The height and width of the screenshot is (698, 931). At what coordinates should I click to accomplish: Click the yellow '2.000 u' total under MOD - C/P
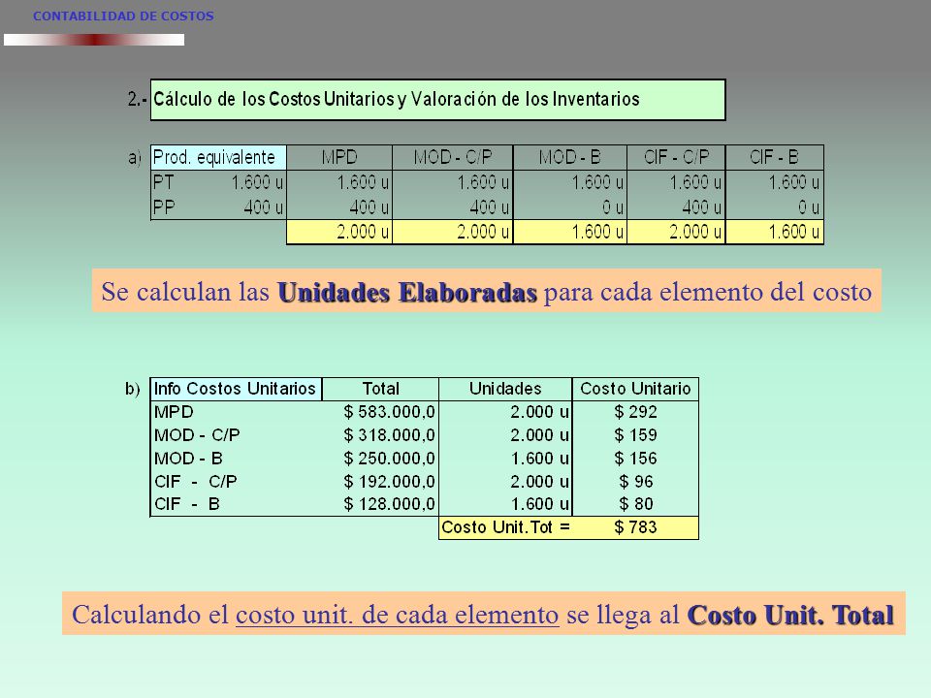453,232
